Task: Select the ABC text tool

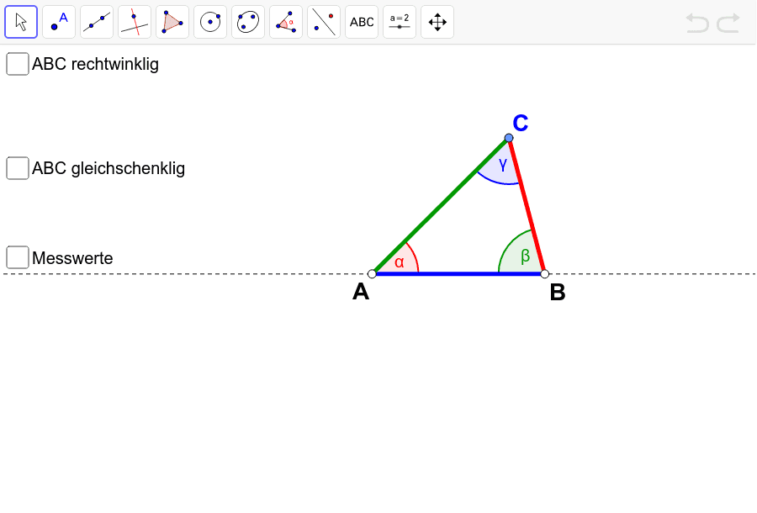Action: tap(362, 22)
